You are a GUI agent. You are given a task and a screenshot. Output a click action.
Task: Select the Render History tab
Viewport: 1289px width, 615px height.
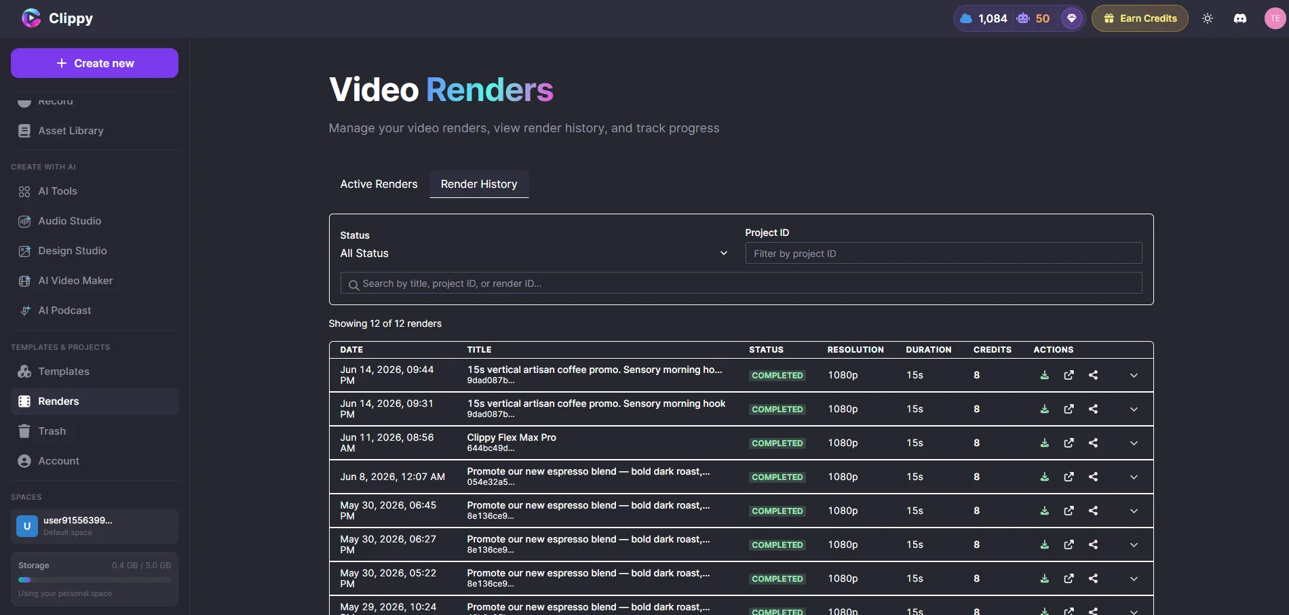(479, 184)
